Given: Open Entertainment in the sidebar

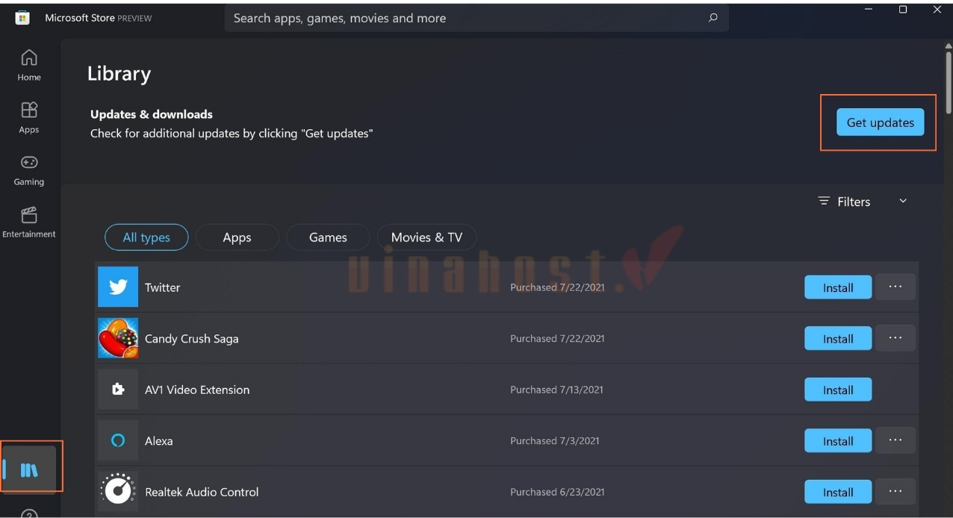Looking at the screenshot, I should click(x=29, y=222).
